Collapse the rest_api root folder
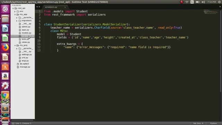 [13, 8]
